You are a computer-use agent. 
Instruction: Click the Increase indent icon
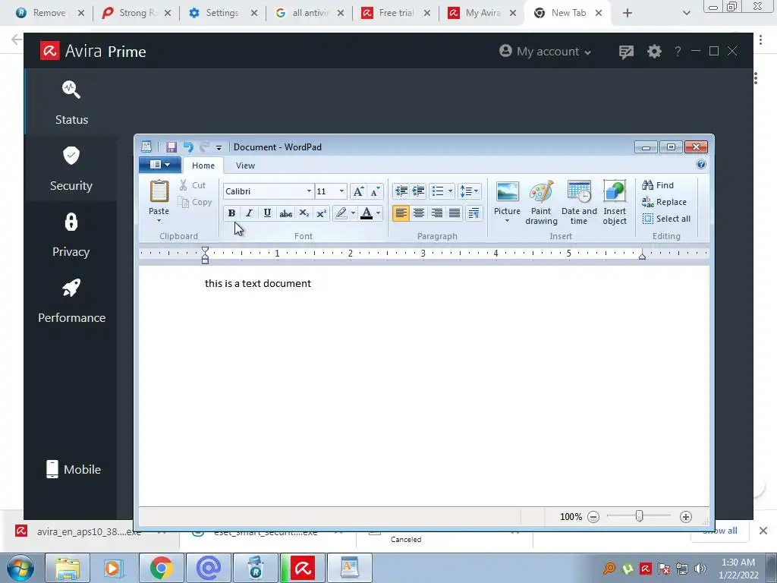(x=419, y=191)
